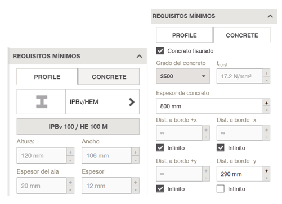Decrease Dist. a borde +y value
This screenshot has width=282, height=204.
[206, 178]
